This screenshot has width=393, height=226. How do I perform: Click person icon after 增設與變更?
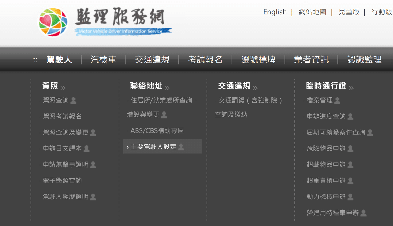[164, 115]
